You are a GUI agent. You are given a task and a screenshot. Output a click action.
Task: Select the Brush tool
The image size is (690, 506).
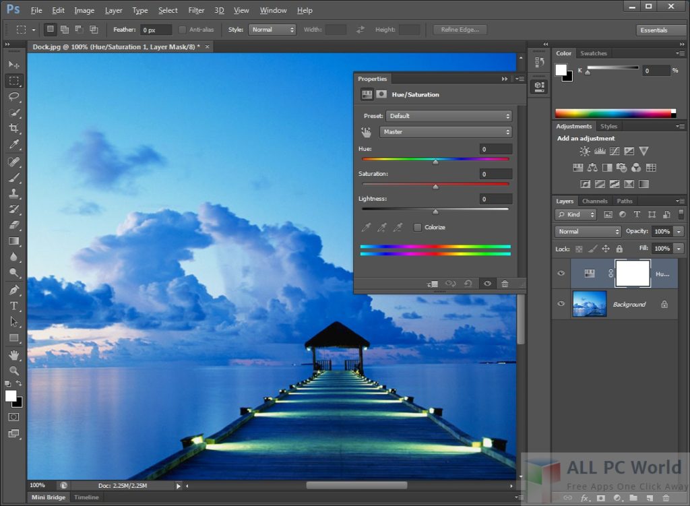[13, 178]
